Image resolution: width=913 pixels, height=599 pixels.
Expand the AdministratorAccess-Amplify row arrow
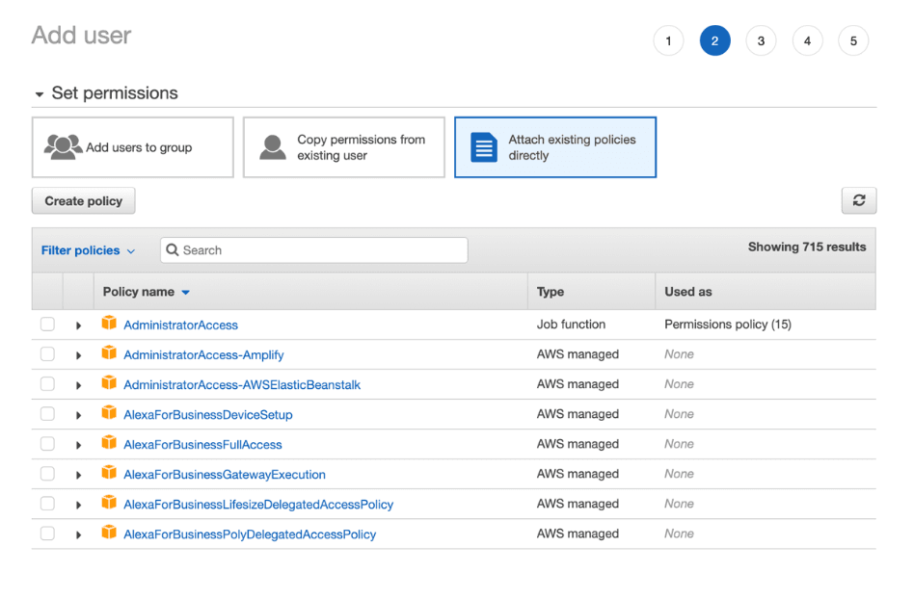click(79, 355)
